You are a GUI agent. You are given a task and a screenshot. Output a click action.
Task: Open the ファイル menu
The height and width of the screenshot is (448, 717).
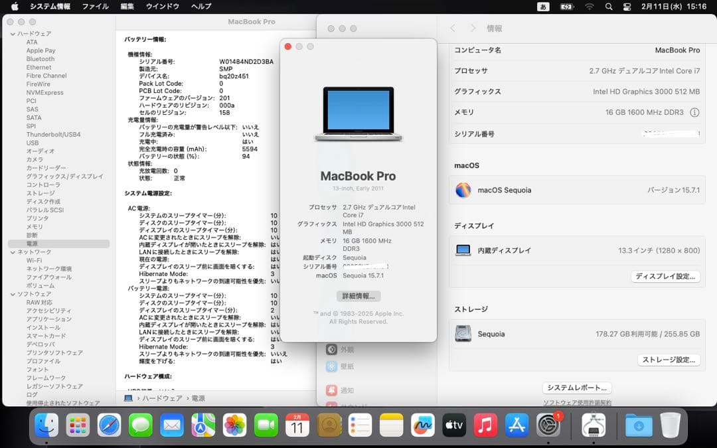(x=95, y=7)
